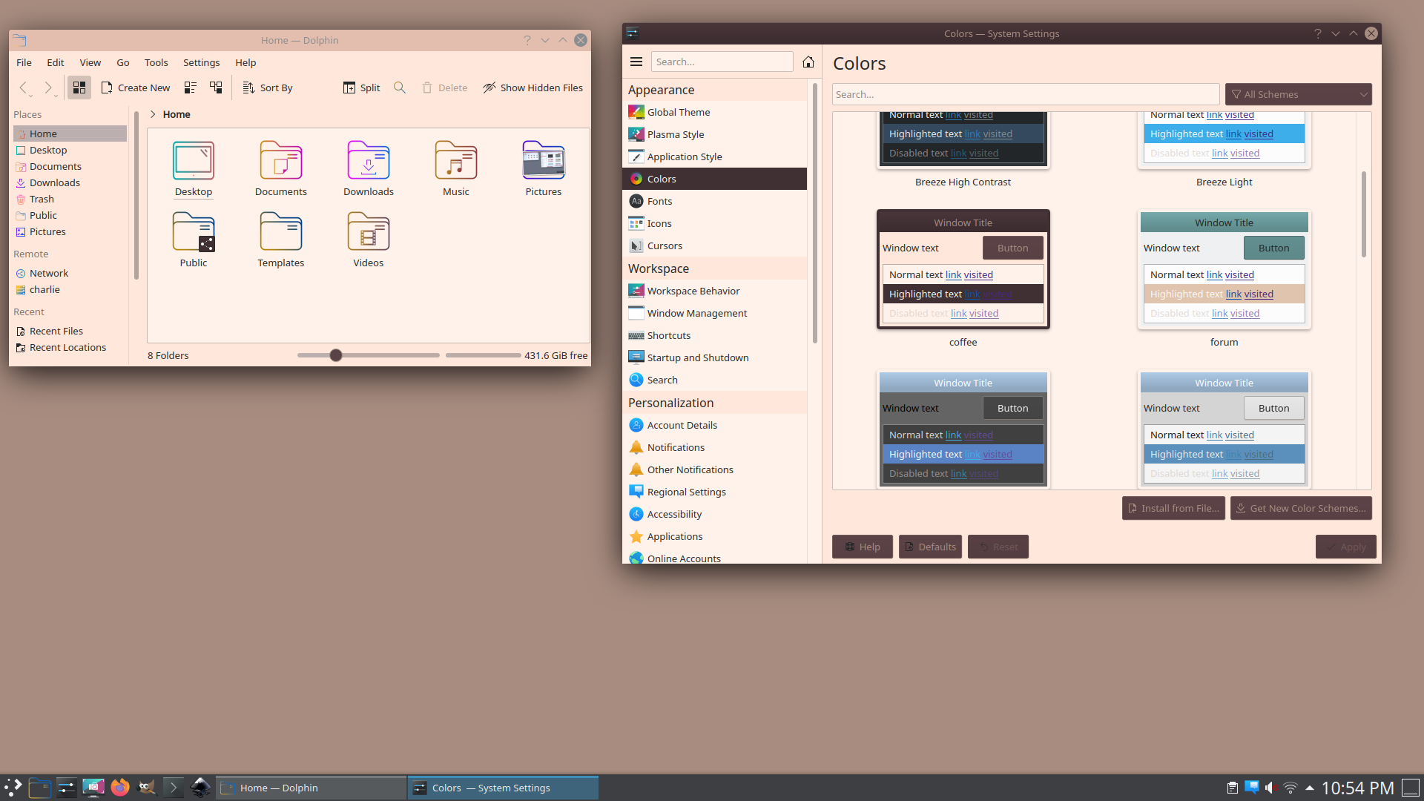Select Downloads in Places panel
The height and width of the screenshot is (801, 1424).
pos(70,182)
